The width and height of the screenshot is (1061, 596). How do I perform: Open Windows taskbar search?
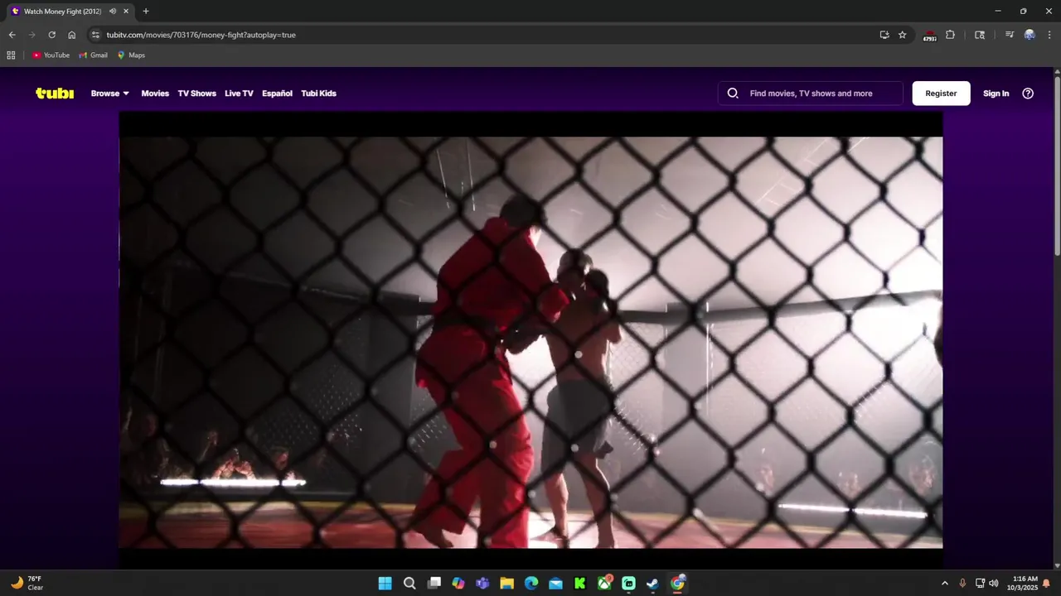coord(409,583)
